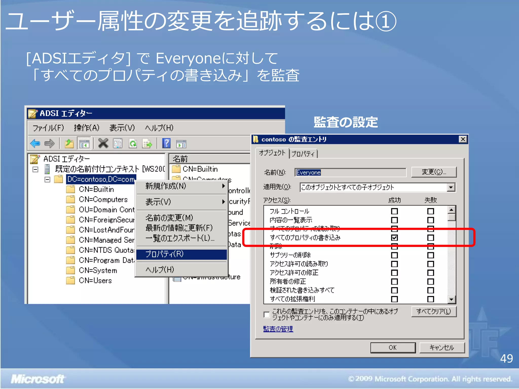The width and height of the screenshot is (519, 389).
Task: Click the 名前 column header in list pane
Action: [210, 159]
